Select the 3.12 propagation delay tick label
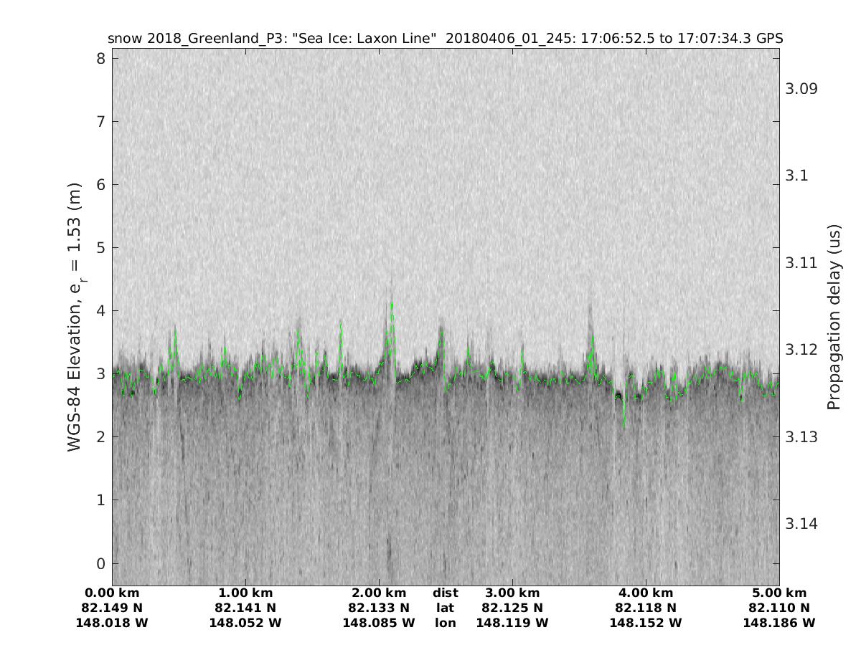The height and width of the screenshot is (645, 861). 801,350
